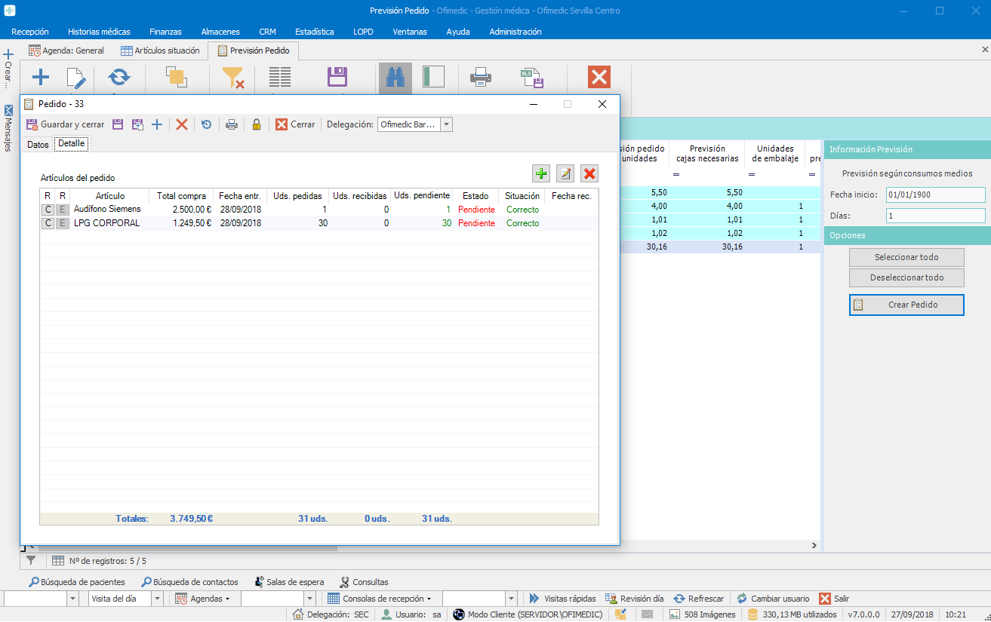This screenshot has width=991, height=622.
Task: Expand the Agendas dropdown
Action: pos(203,599)
